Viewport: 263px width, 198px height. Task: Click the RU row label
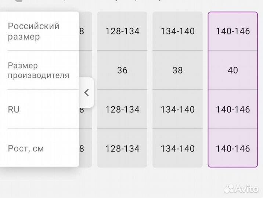point(14,109)
